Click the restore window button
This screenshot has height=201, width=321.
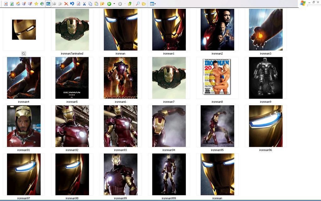tap(313, 2)
